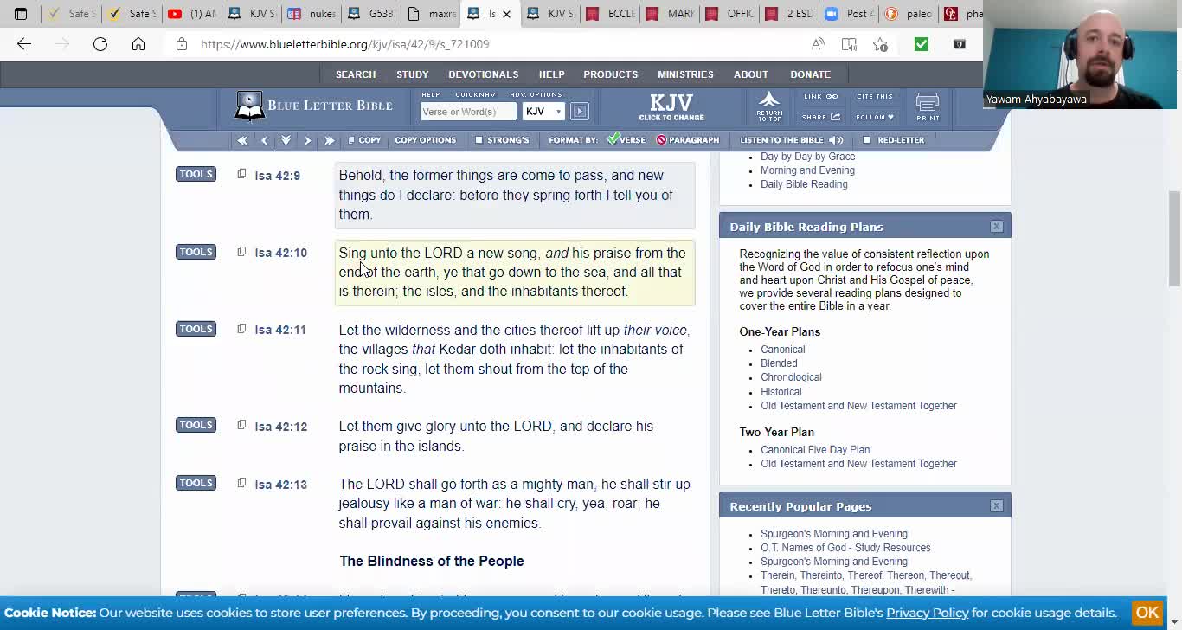Switch to the paleo tab
The height and width of the screenshot is (630, 1182).
[x=909, y=14]
